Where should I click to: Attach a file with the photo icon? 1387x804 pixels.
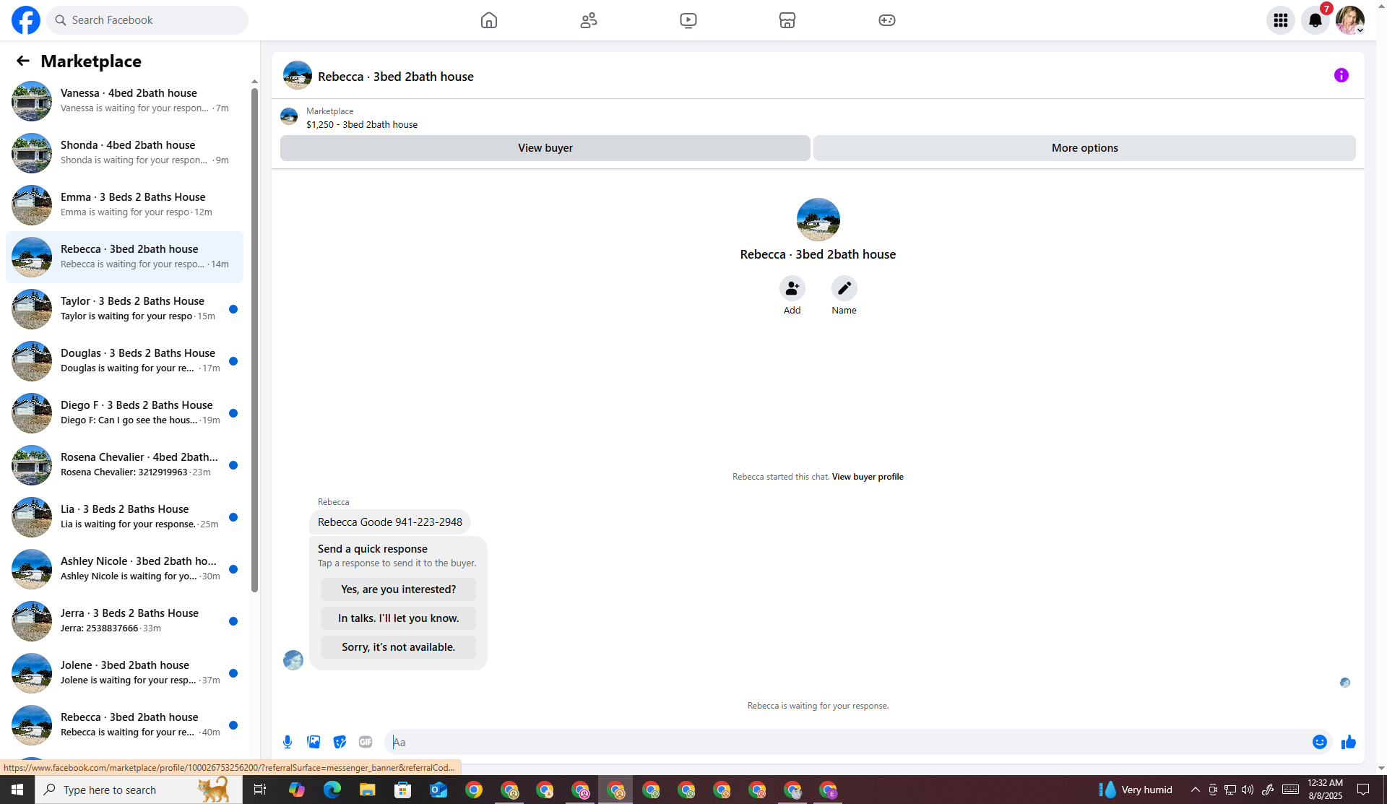point(314,742)
